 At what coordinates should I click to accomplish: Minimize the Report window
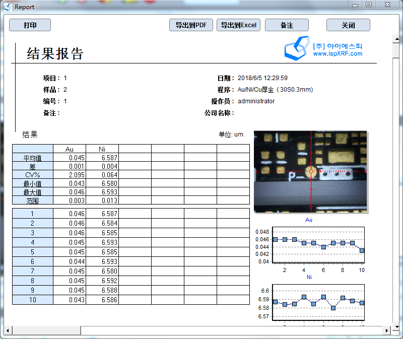(x=356, y=5)
